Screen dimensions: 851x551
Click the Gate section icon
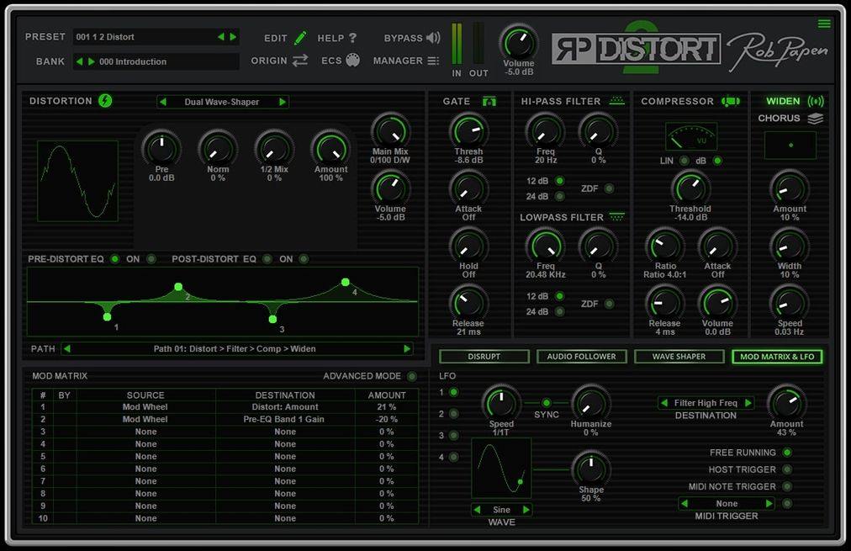pyautogui.click(x=490, y=101)
